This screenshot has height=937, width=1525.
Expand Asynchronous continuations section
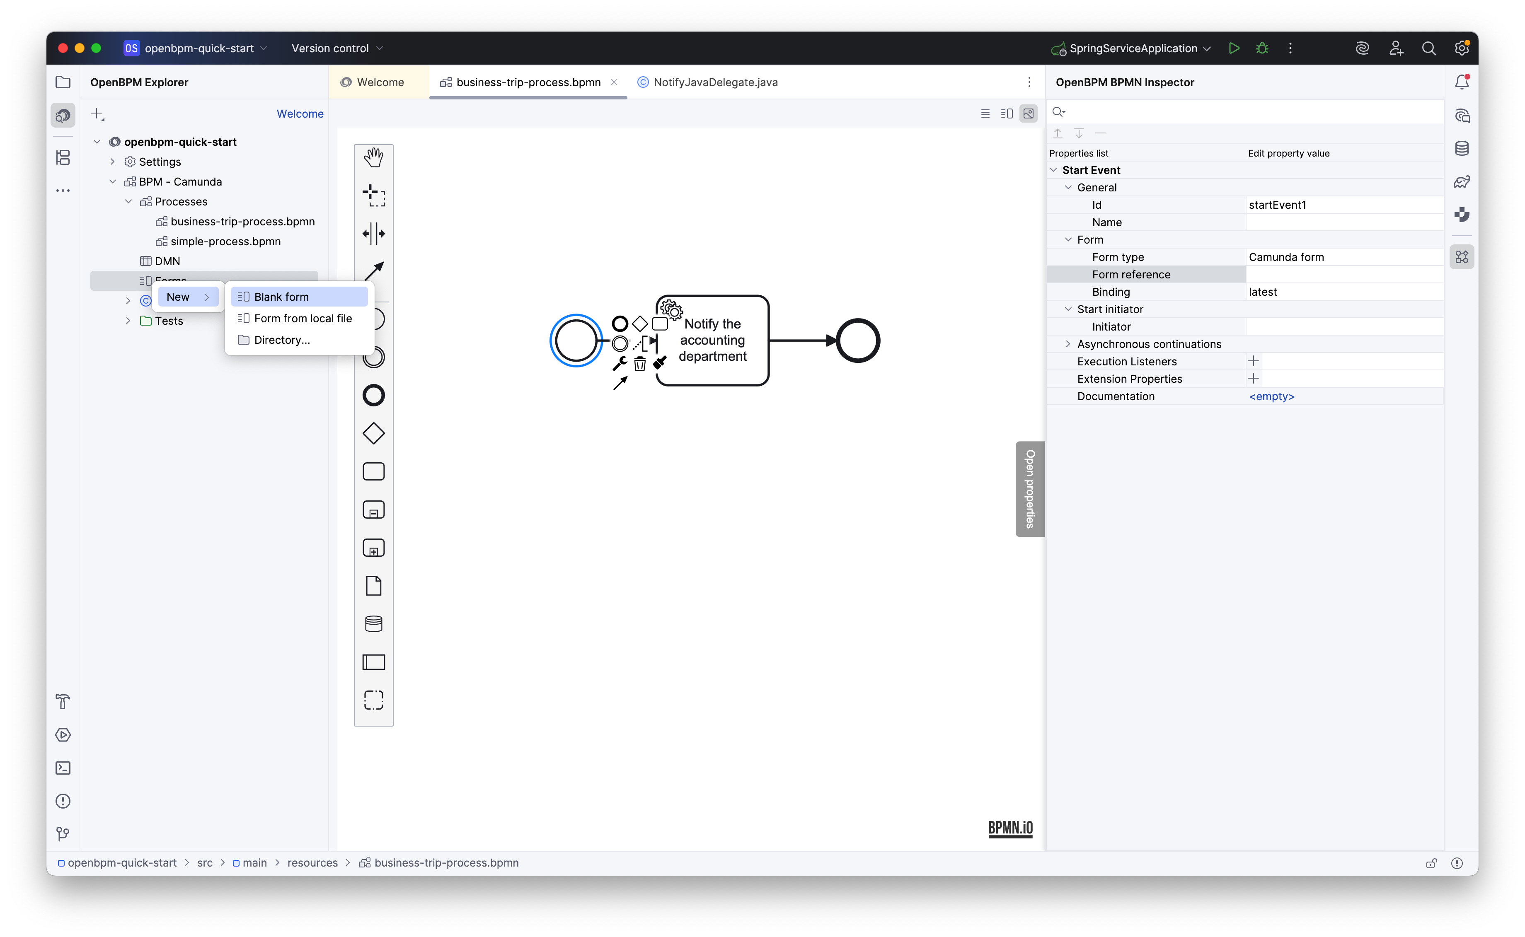click(1067, 344)
